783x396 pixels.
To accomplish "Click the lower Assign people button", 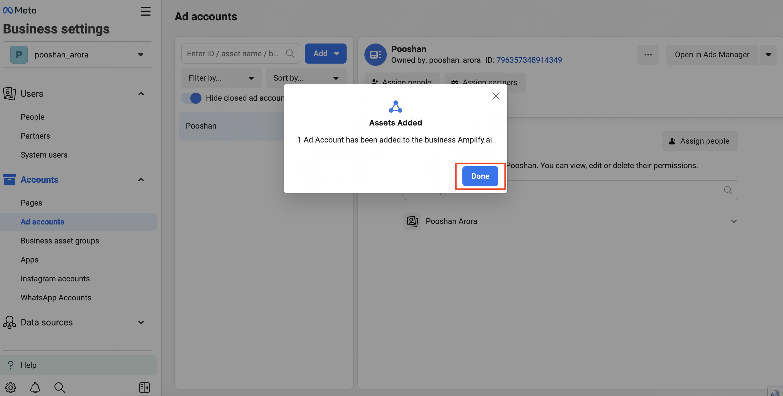I will 700,141.
